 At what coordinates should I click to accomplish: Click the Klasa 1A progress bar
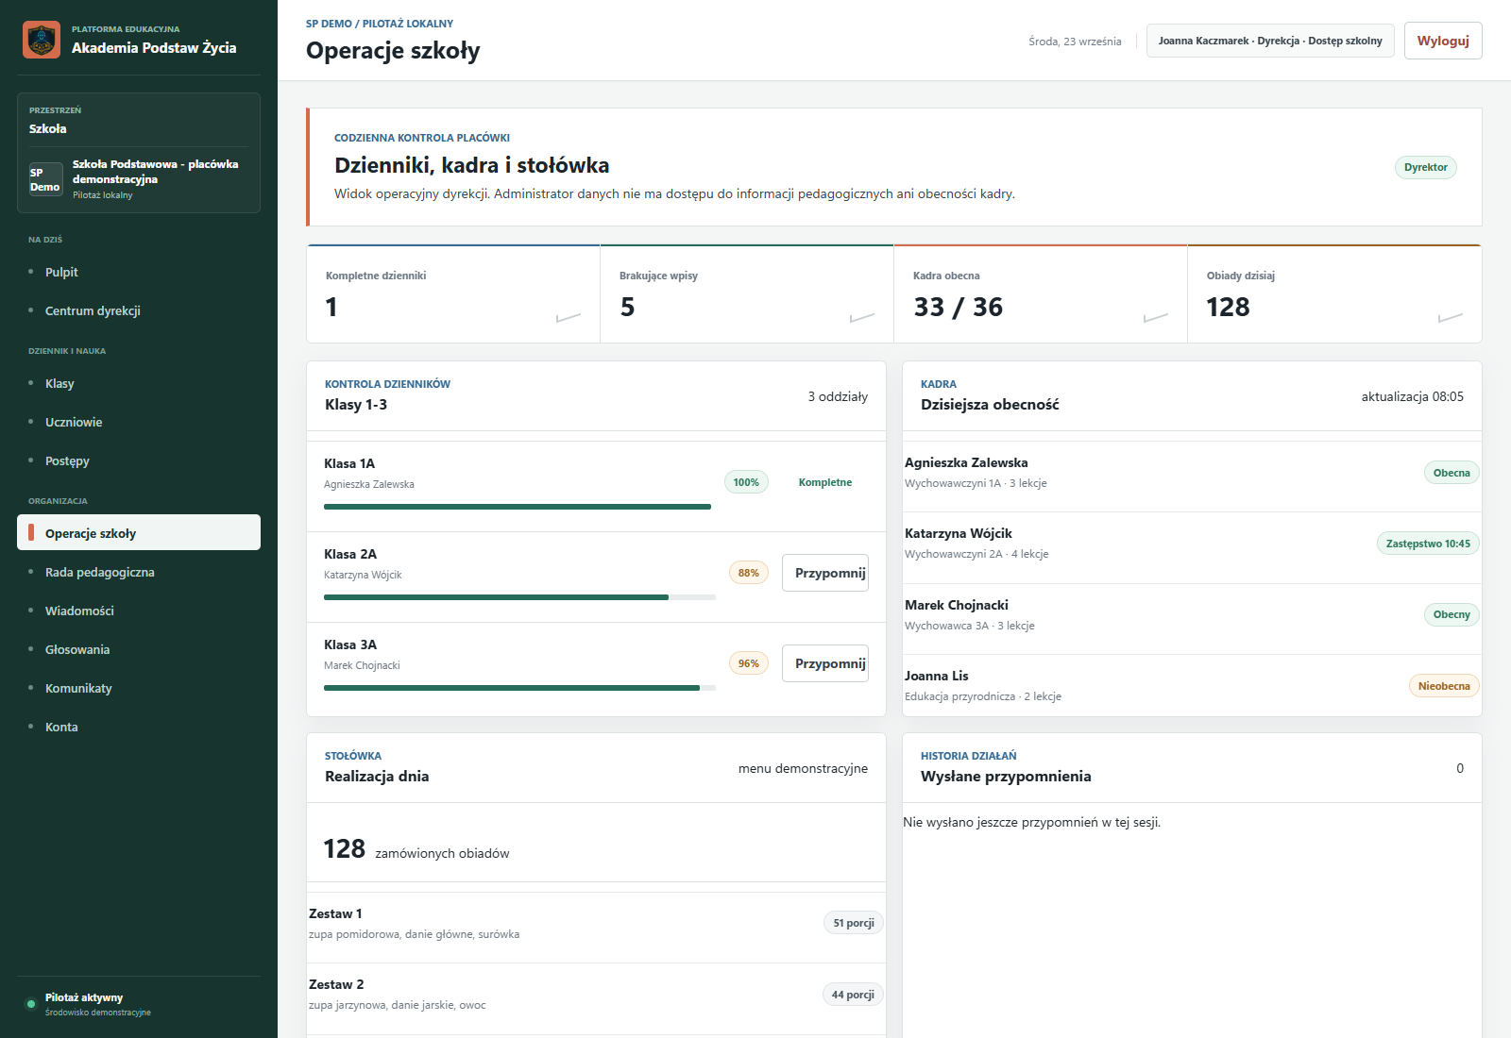(518, 507)
